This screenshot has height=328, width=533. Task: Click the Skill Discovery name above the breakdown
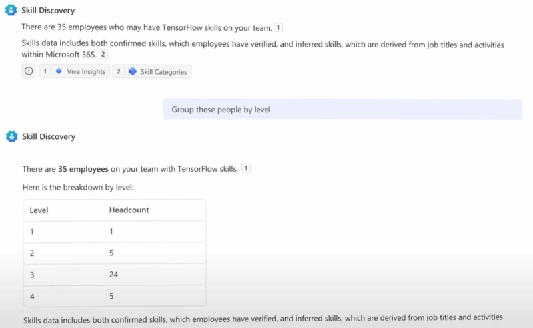click(48, 136)
